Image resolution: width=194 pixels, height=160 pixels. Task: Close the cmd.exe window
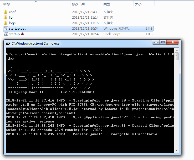(x=173, y=42)
